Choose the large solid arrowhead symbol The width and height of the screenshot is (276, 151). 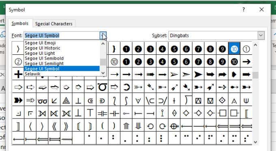pyautogui.click(x=198, y=74)
